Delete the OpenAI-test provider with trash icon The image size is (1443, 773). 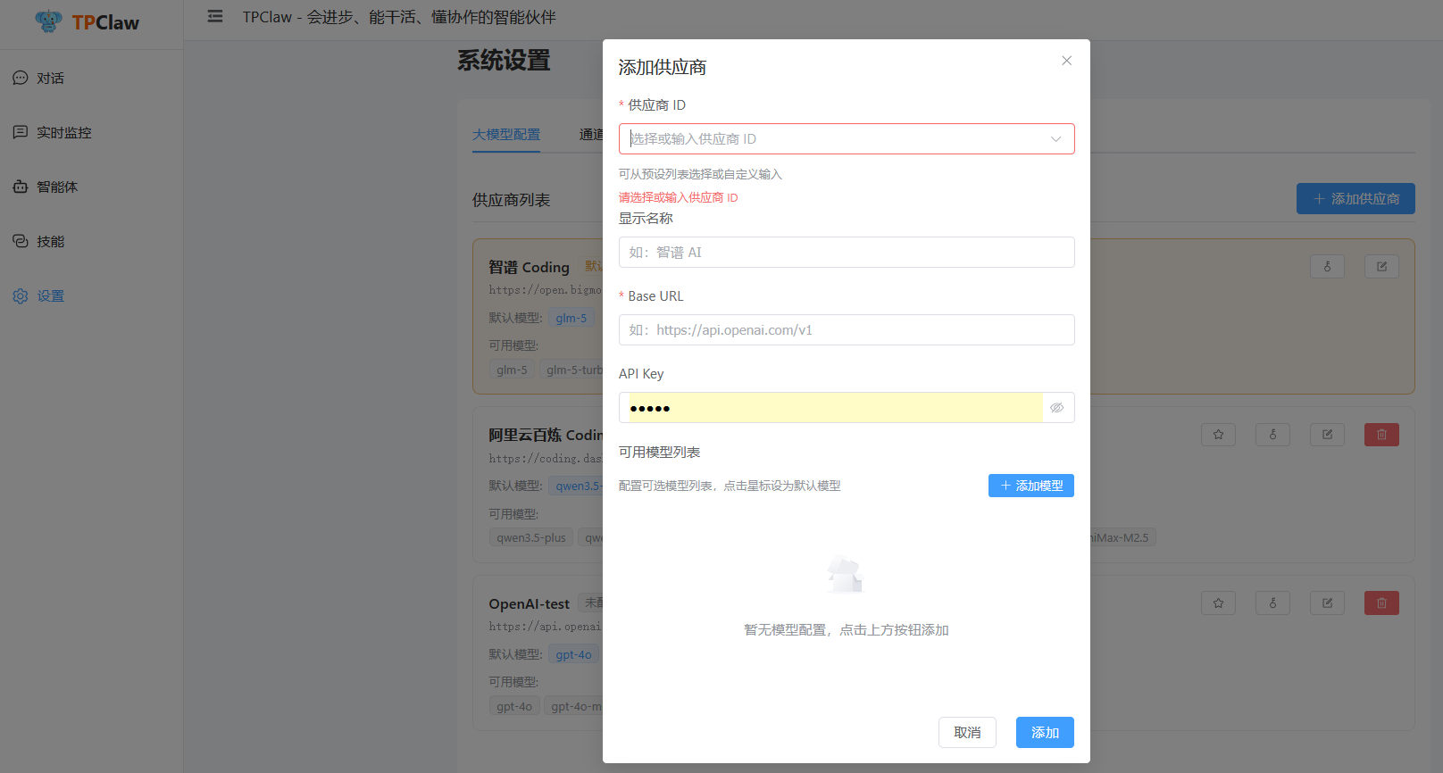click(1381, 603)
